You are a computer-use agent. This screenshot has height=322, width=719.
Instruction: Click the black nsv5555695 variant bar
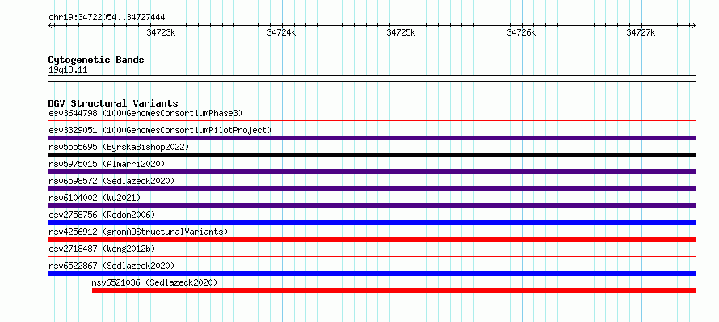(372, 155)
